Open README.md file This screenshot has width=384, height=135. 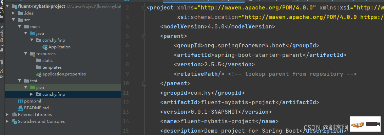point(36,108)
